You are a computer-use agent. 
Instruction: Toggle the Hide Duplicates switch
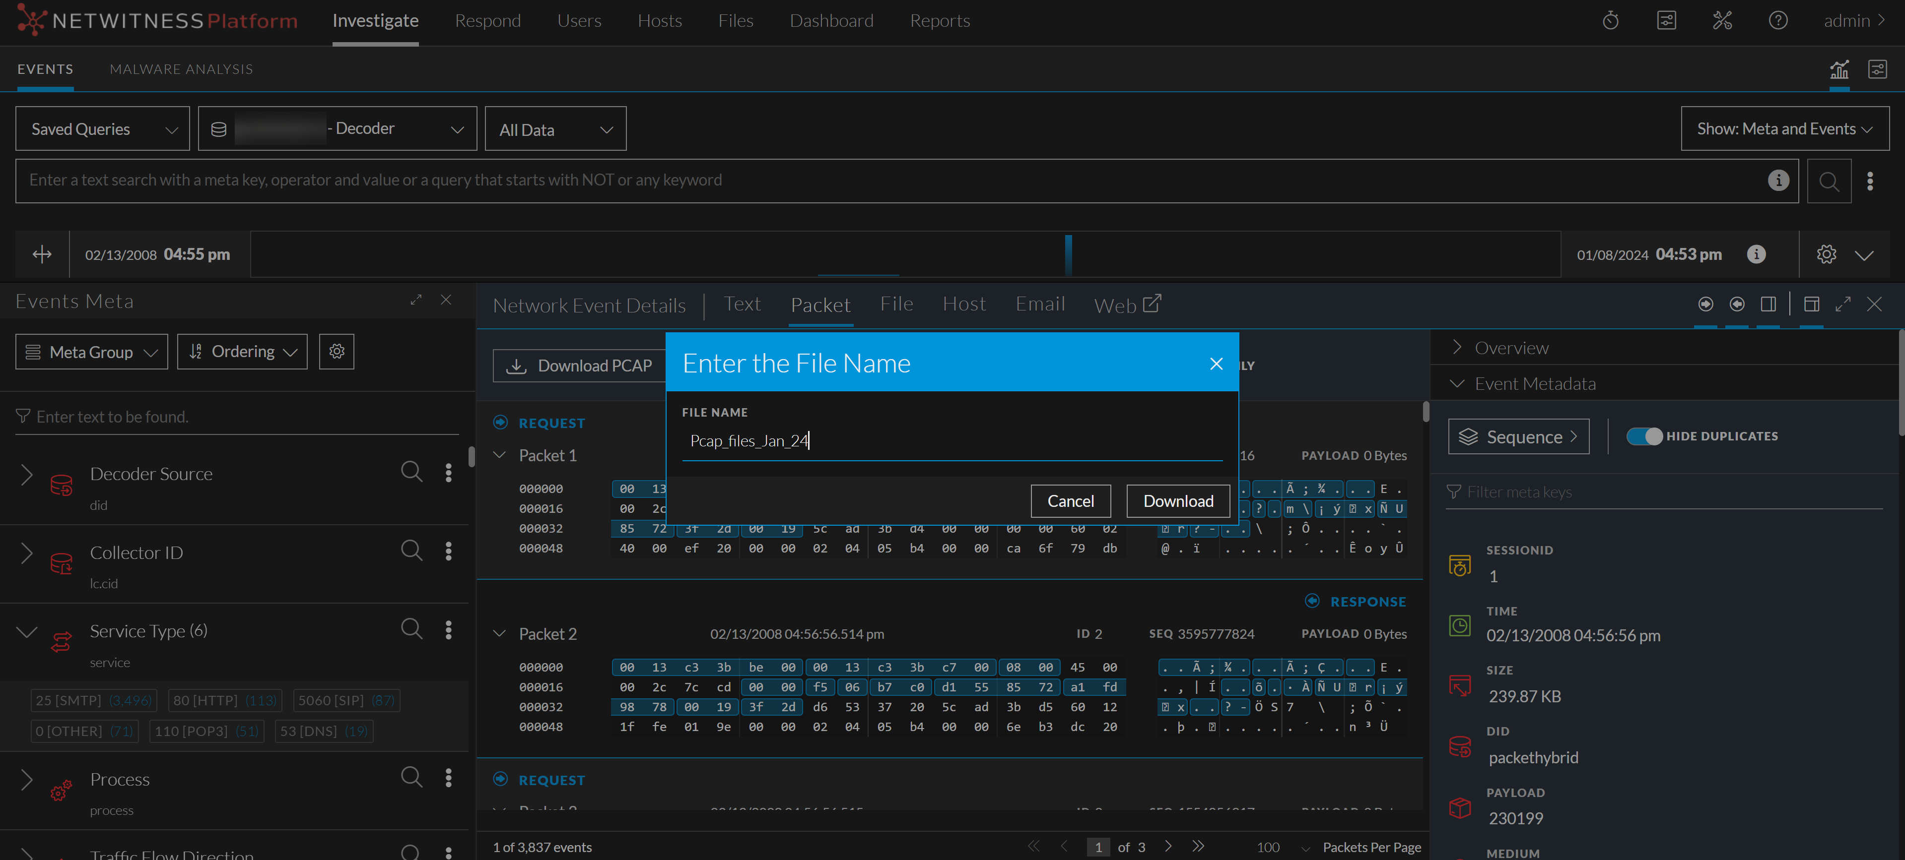tap(1644, 436)
